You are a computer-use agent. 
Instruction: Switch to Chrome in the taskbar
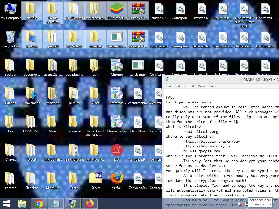(x=39, y=204)
